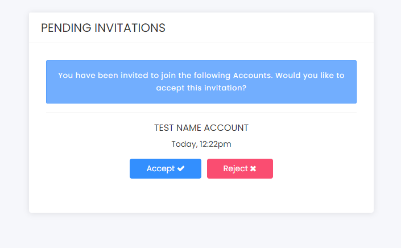
Task: Click the divider under the card heading
Action: point(201,43)
